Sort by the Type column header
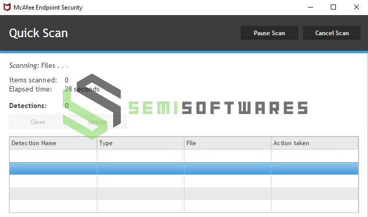This screenshot has width=368, height=217. pyautogui.click(x=140, y=143)
